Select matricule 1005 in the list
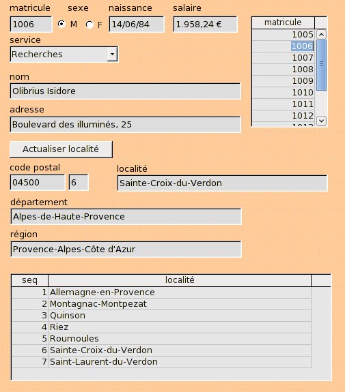Viewport: 345px width, 392px height. [283, 35]
